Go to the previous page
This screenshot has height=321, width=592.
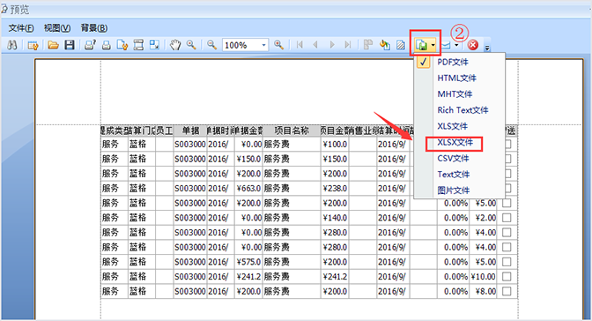point(315,45)
